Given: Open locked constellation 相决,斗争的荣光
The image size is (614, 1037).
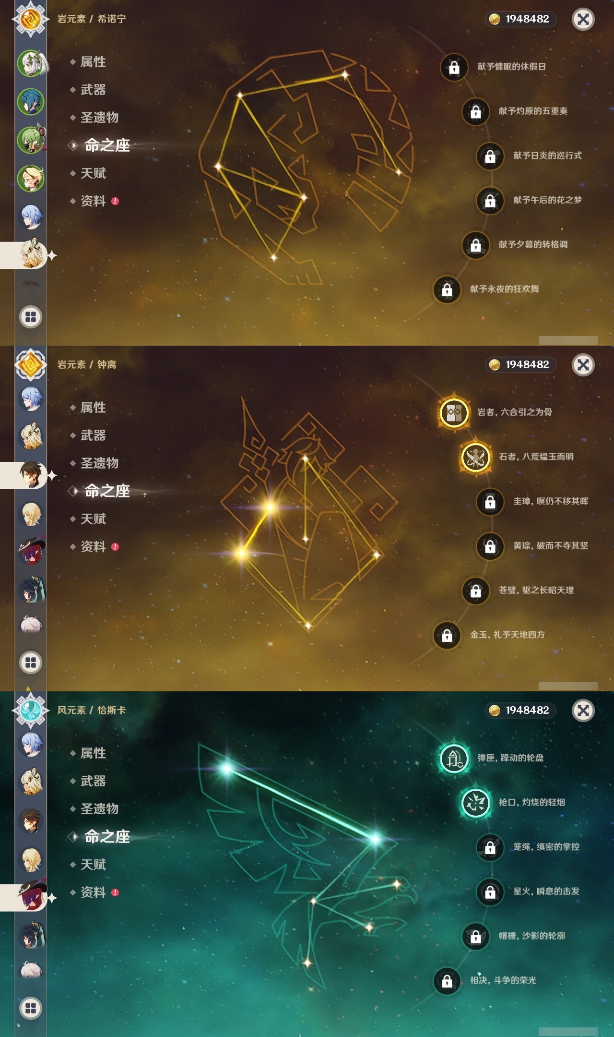Looking at the screenshot, I should (447, 981).
